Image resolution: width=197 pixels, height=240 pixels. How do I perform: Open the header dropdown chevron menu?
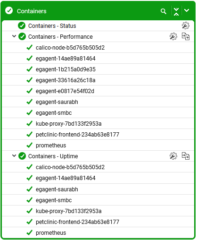pos(187,10)
